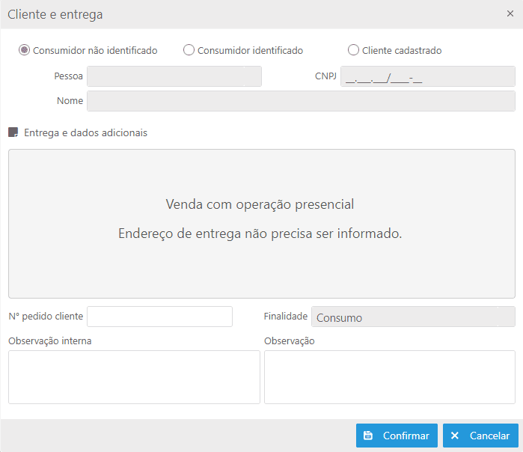The width and height of the screenshot is (523, 452).
Task: Click the Observação interna text area
Action: point(134,377)
